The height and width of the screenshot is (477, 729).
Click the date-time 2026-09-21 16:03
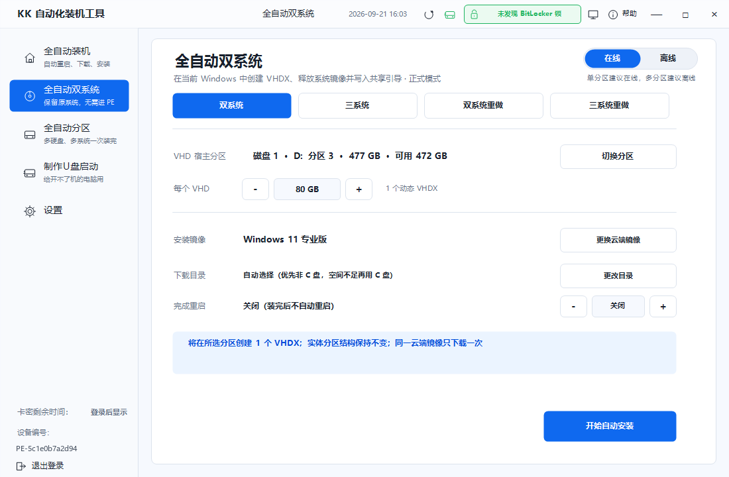[x=378, y=14]
